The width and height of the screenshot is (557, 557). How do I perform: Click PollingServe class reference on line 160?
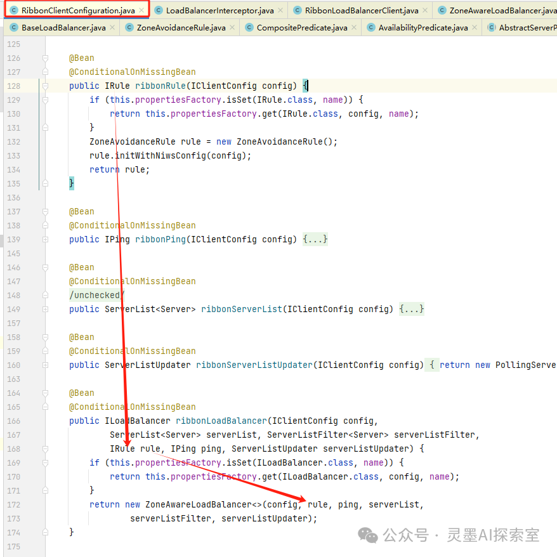pos(525,365)
